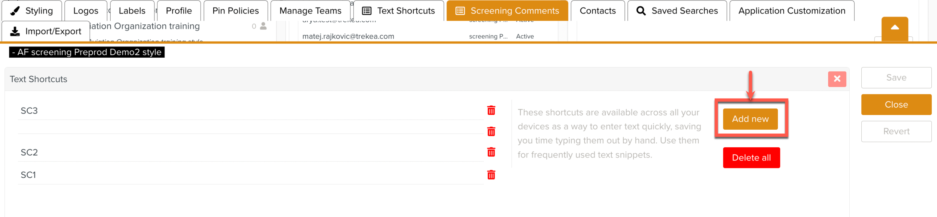Collapse panel using the orange up arrow

895,28
